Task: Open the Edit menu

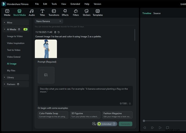Action: [45, 4]
